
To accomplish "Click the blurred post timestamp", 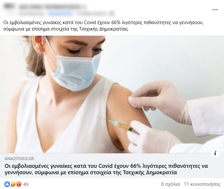I will click(92, 14).
